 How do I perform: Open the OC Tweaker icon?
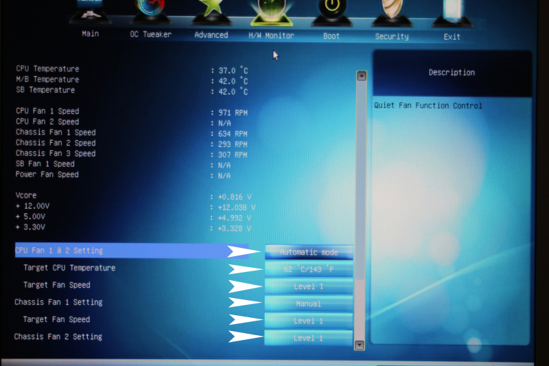150,12
